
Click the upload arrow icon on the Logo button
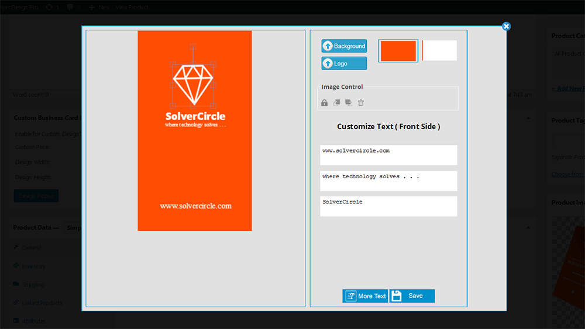(x=328, y=63)
